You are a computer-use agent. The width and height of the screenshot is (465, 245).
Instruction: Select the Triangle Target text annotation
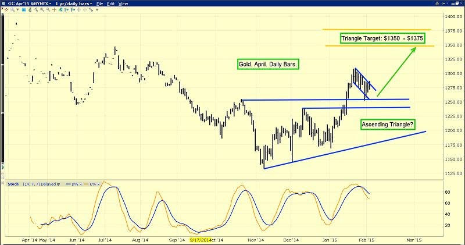382,38
